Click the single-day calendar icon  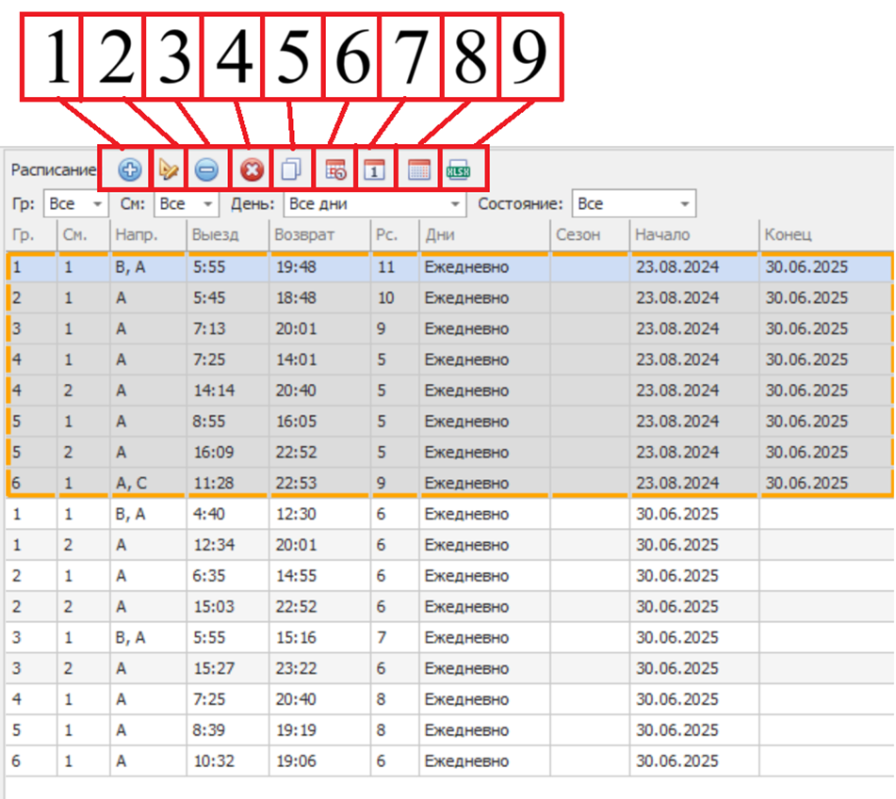(375, 170)
